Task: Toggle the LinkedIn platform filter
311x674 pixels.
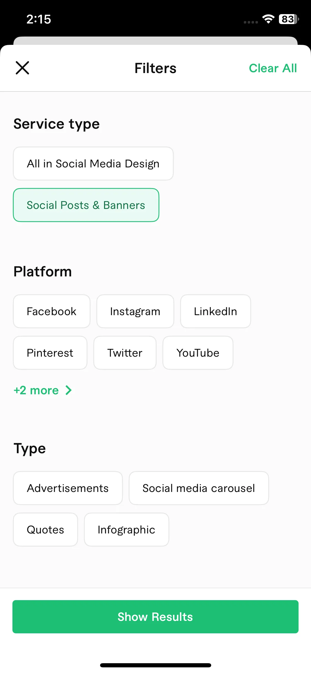Action: tap(216, 311)
